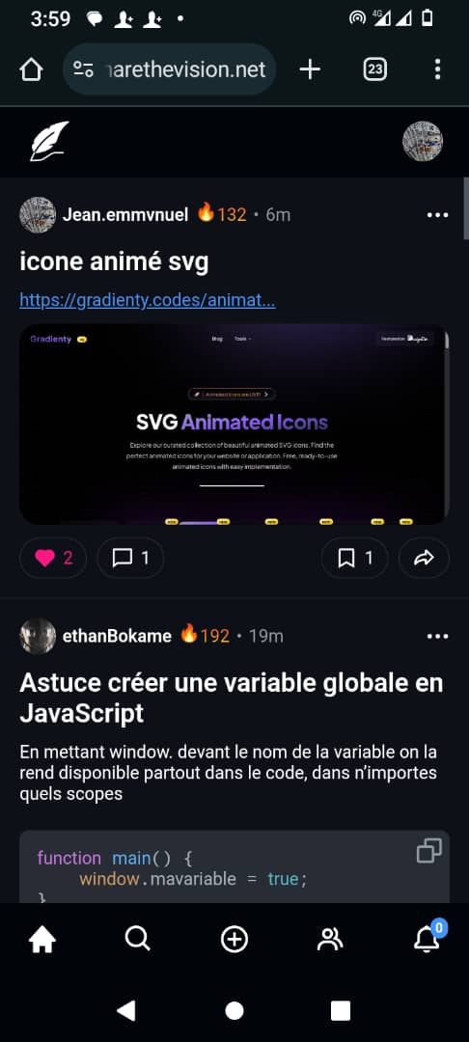The width and height of the screenshot is (469, 1042).
Task: Go to the Home tab in bottom navigation
Action: coord(42,940)
